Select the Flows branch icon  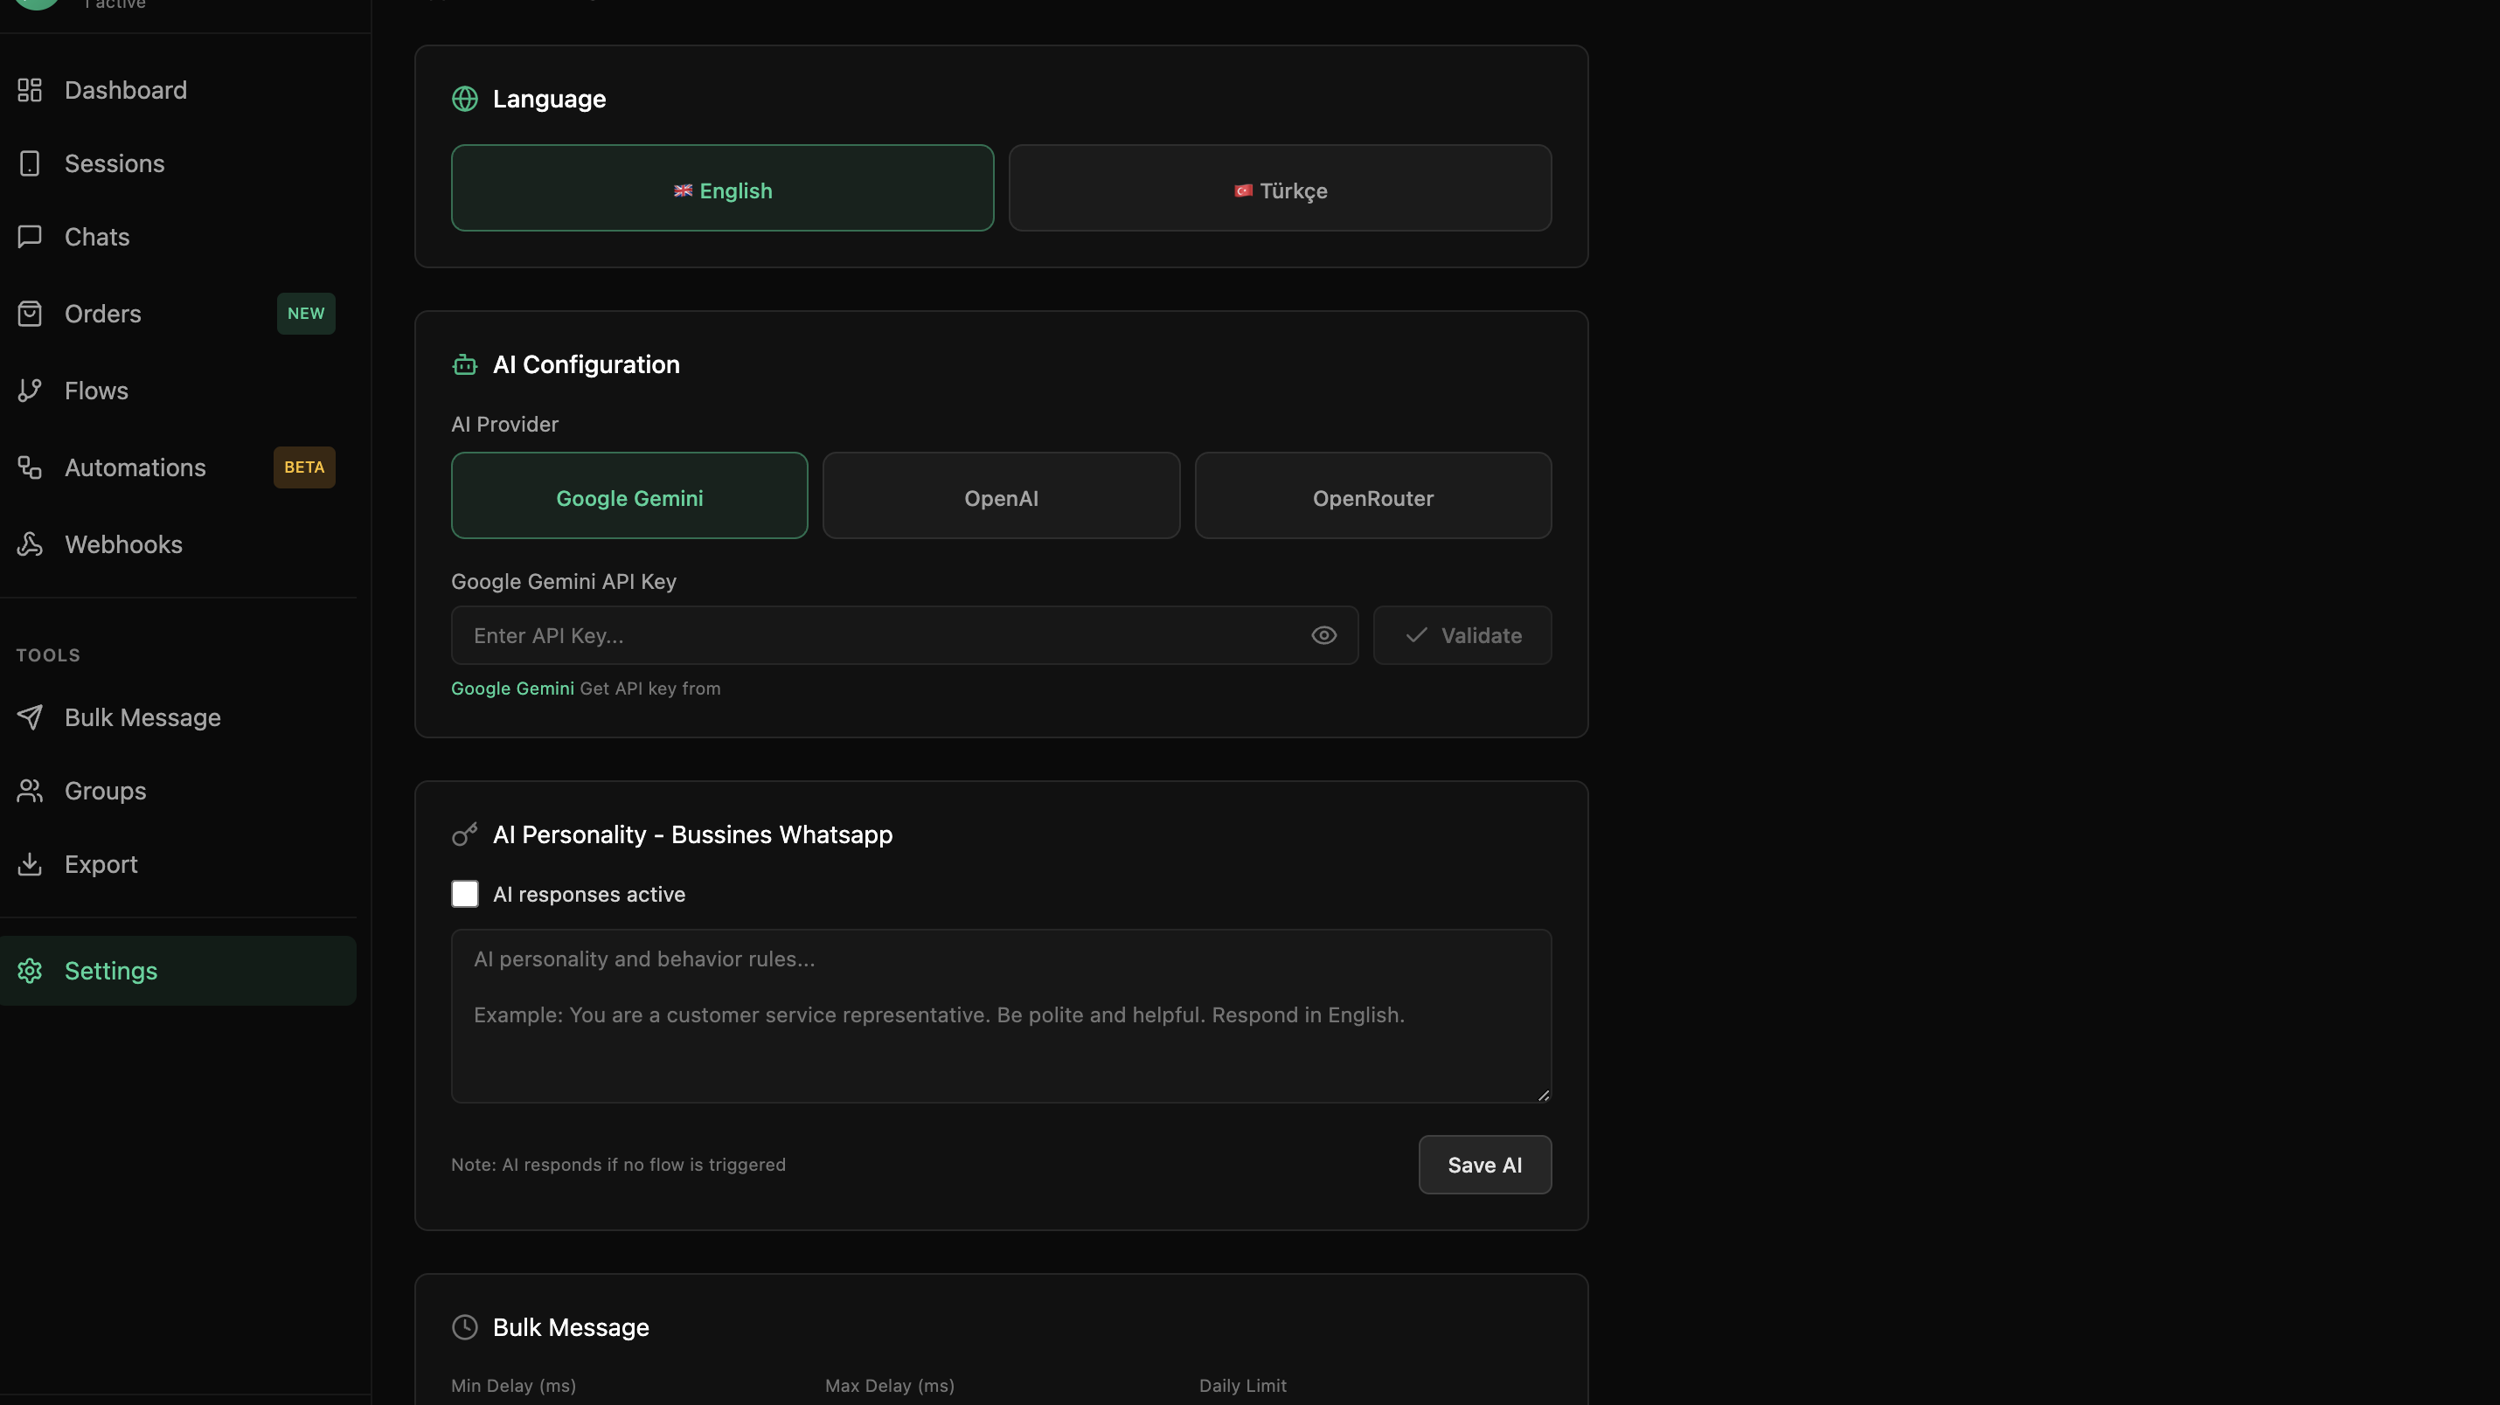pos(30,390)
